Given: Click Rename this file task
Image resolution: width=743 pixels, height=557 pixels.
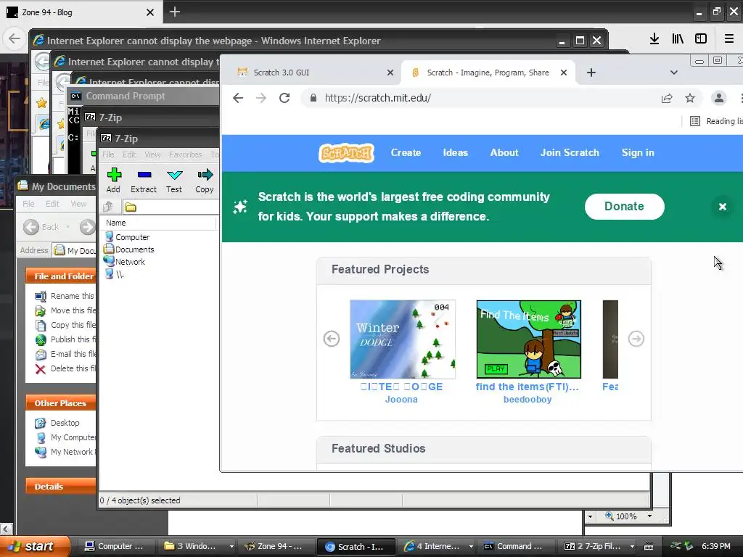Looking at the screenshot, I should pos(65,296).
